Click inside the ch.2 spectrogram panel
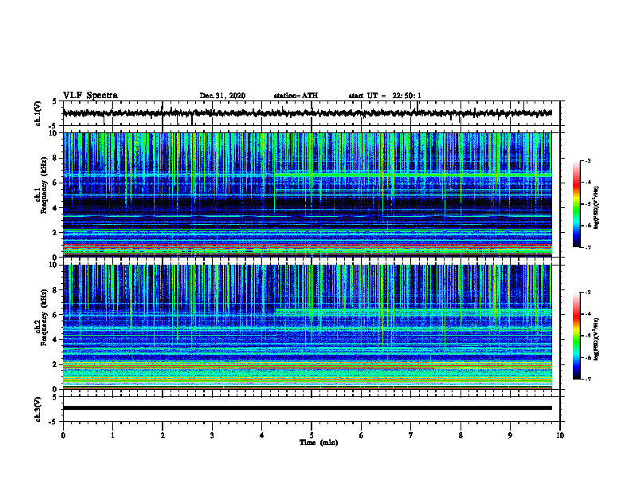Image resolution: width=631 pixels, height=488 pixels. [307, 327]
